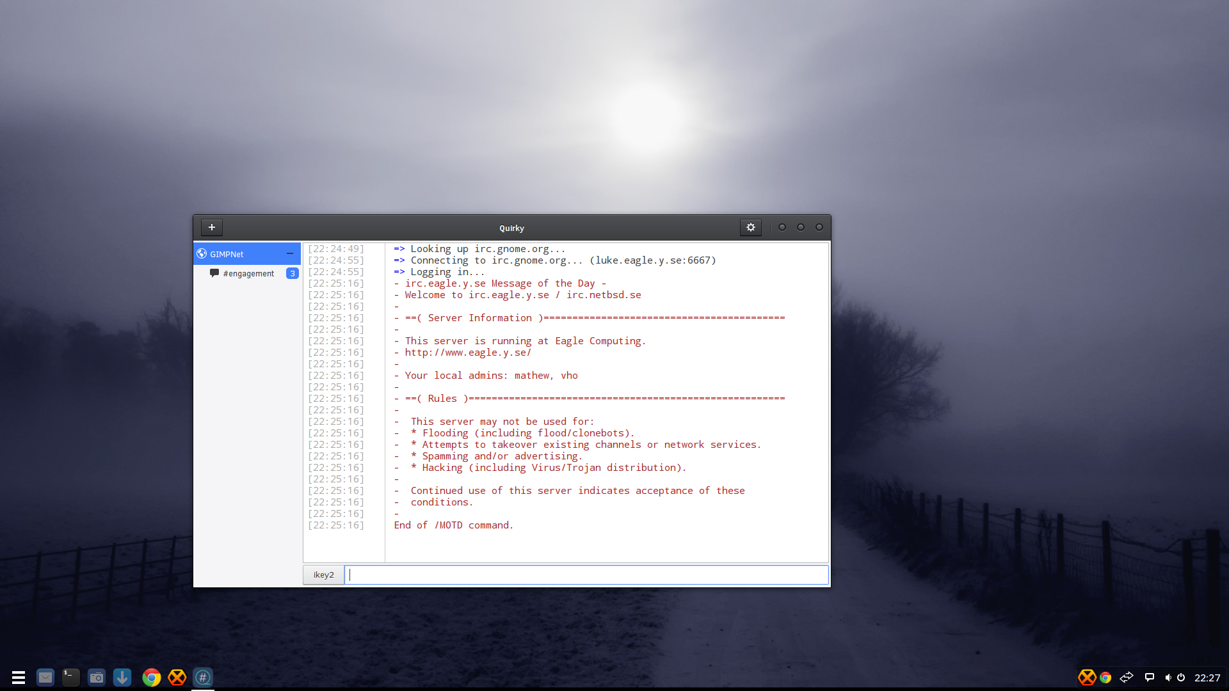Open the orange hexagon X app launcher
The width and height of the screenshot is (1229, 691).
point(177,677)
